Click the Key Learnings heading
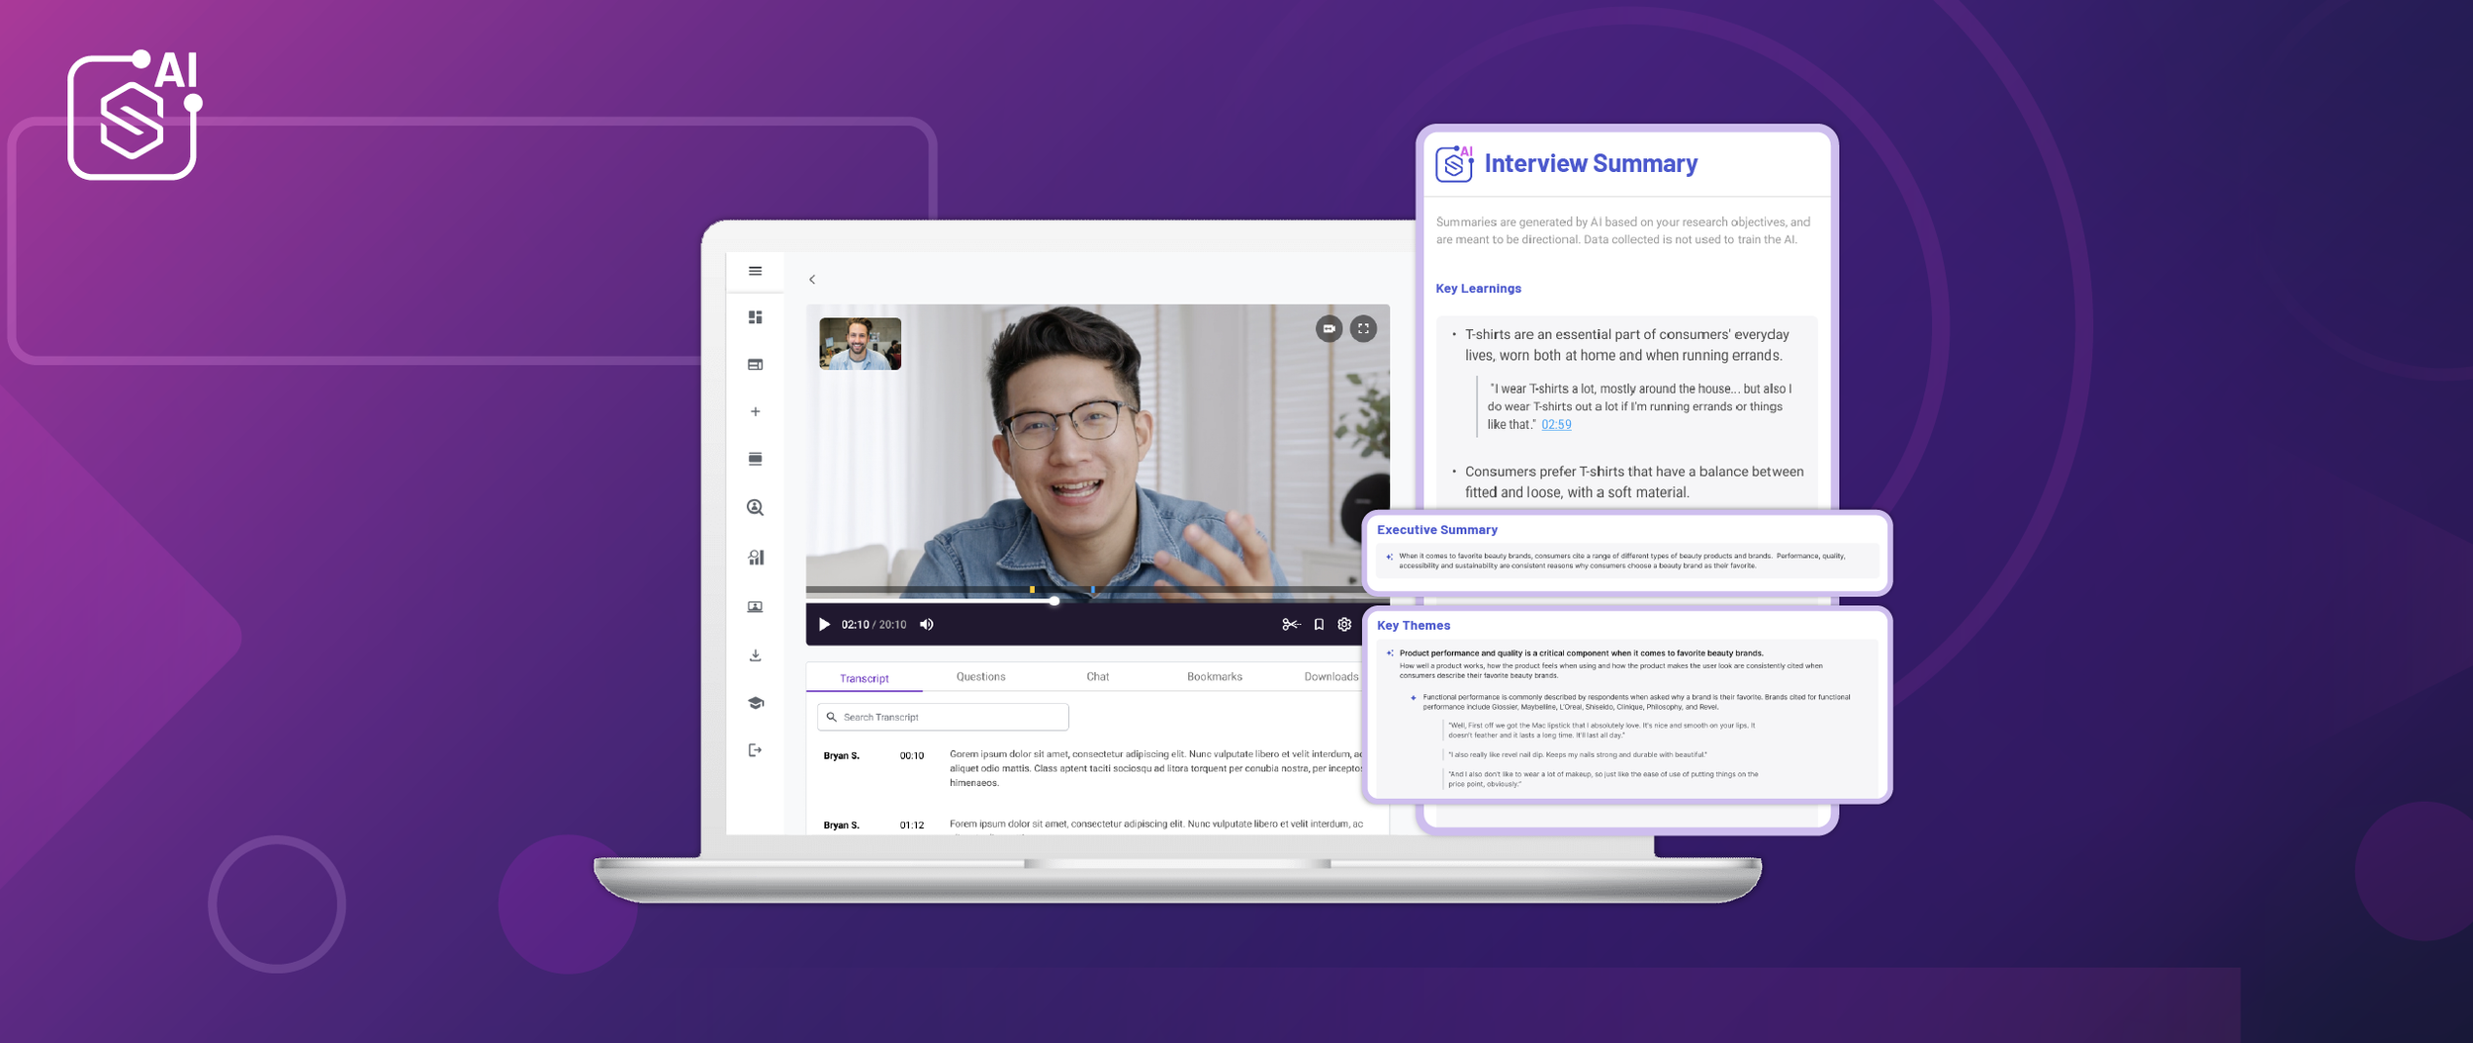This screenshot has width=2473, height=1043. pos(1478,289)
